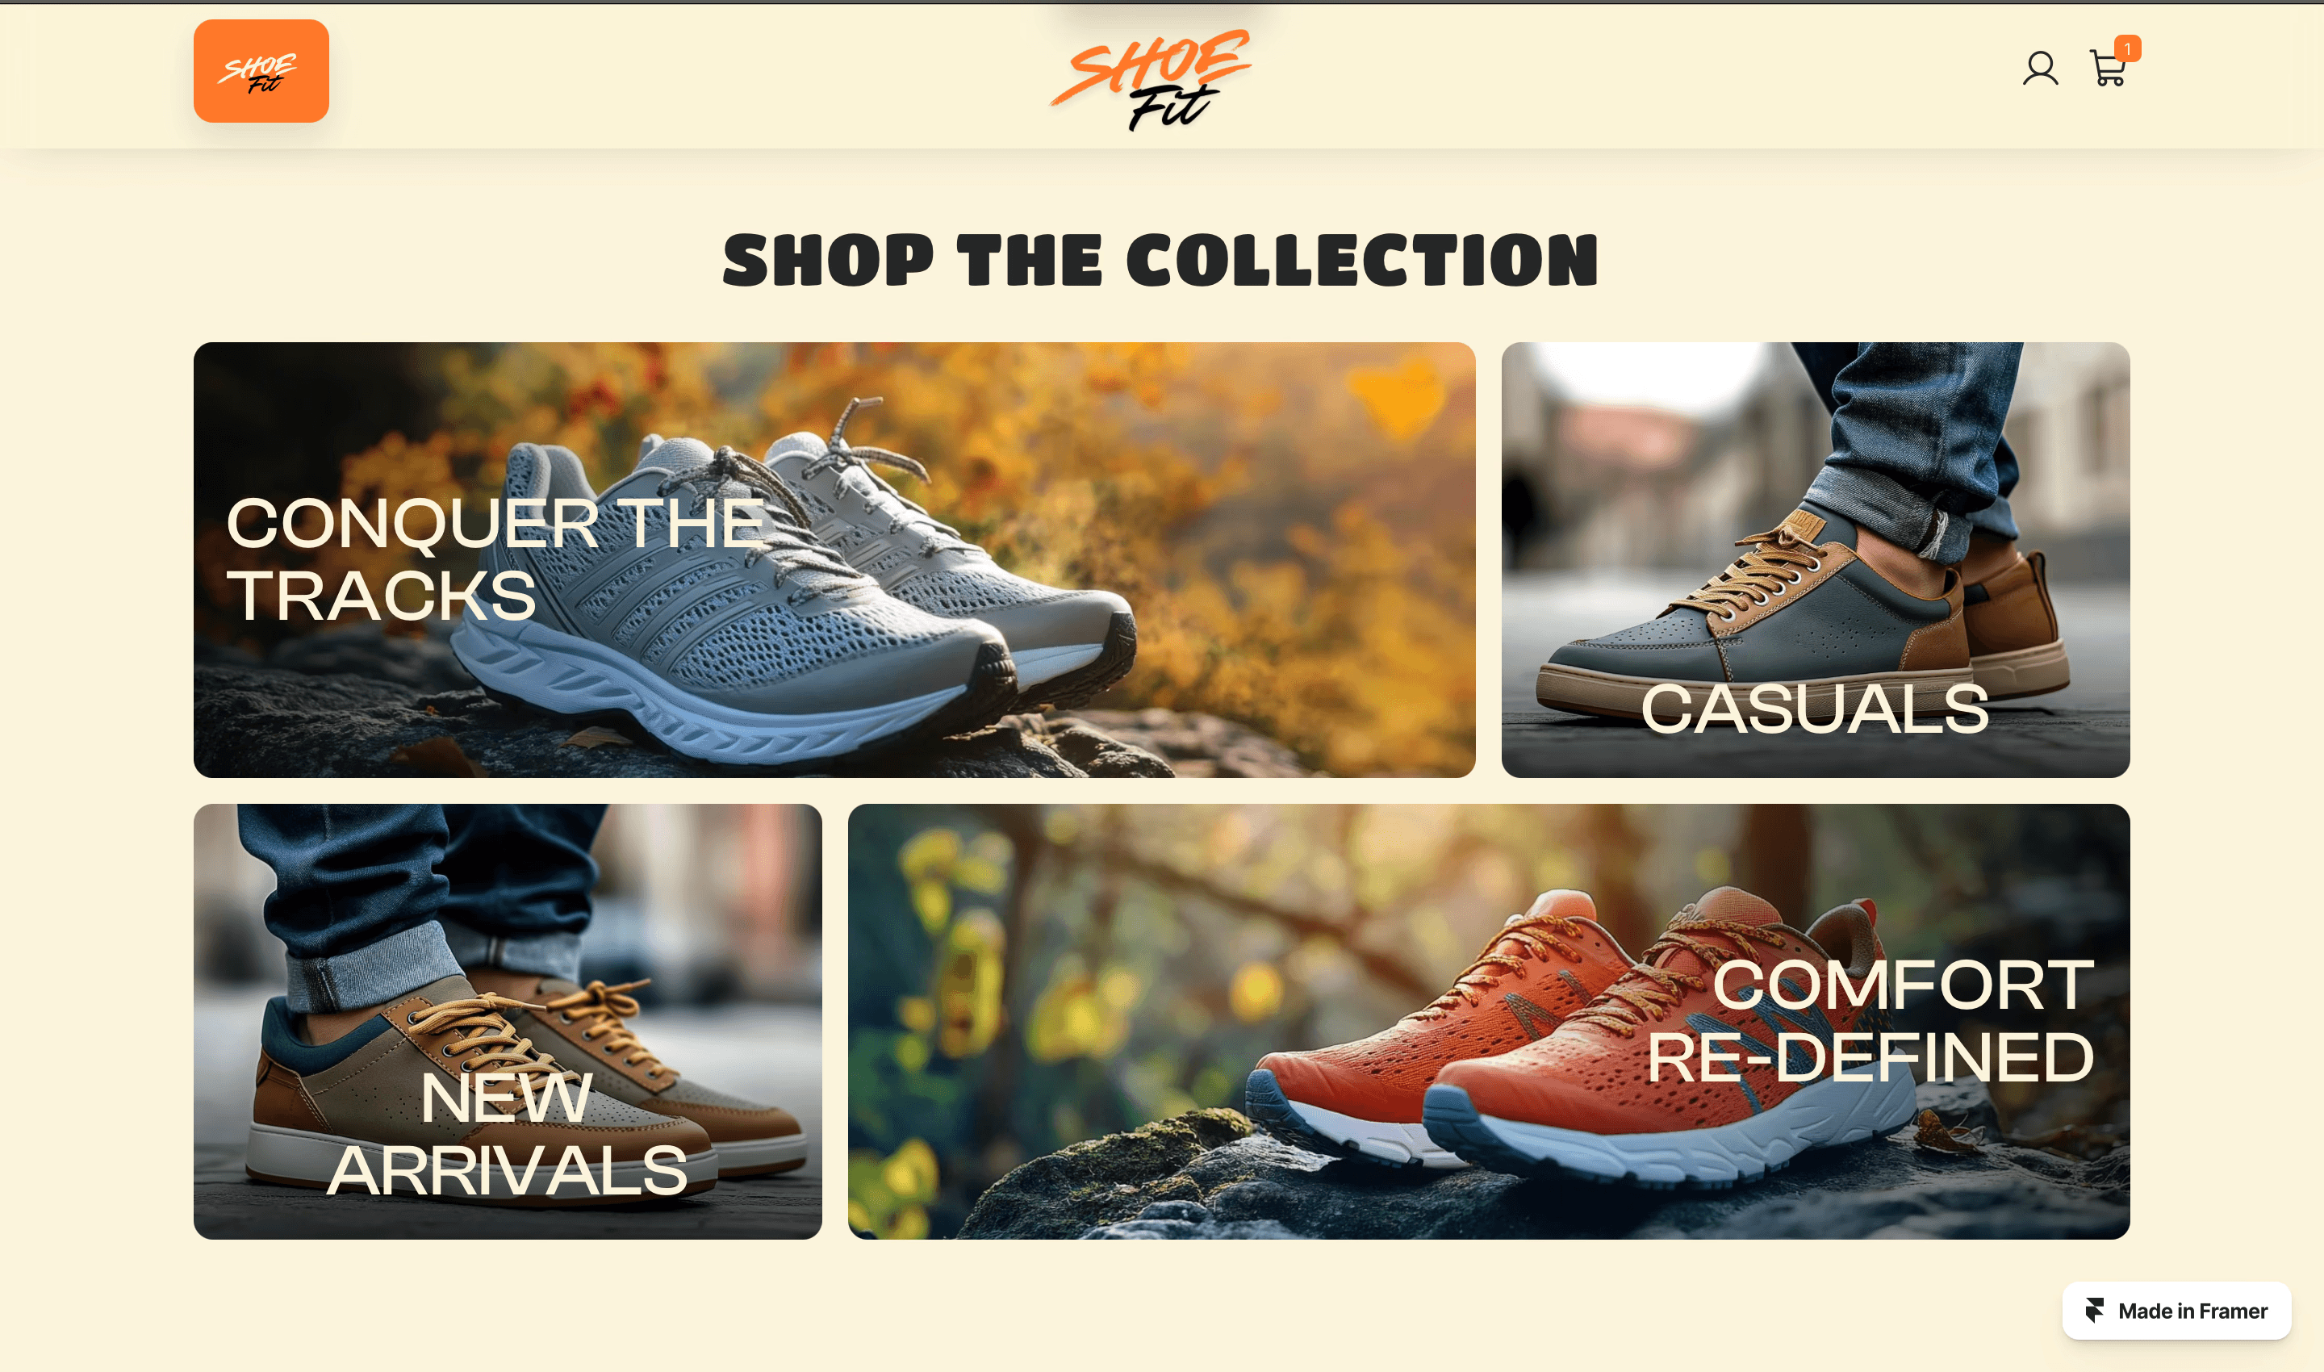Open the user account profile icon

(x=2040, y=69)
